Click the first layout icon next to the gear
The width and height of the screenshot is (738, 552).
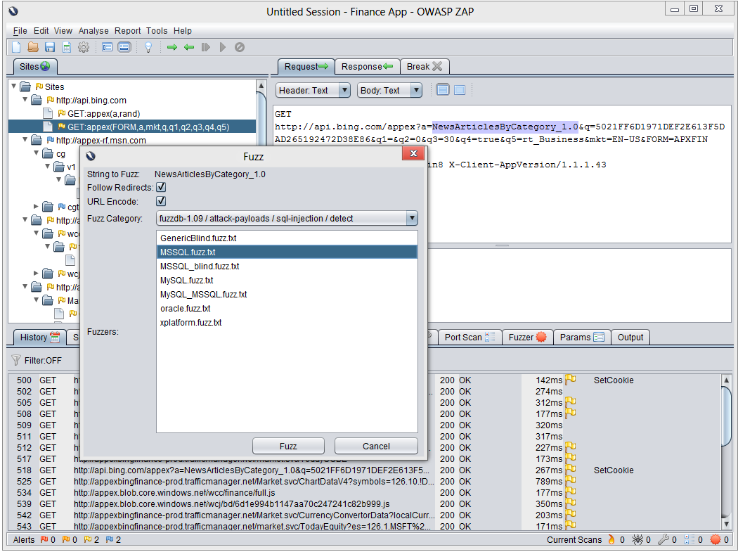[108, 47]
